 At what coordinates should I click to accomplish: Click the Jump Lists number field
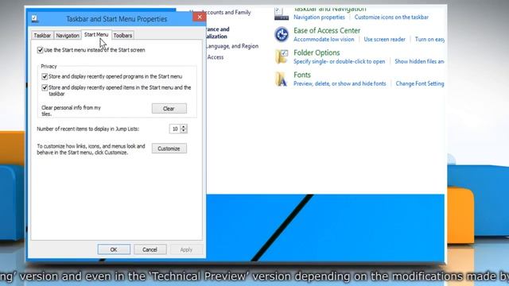click(175, 129)
